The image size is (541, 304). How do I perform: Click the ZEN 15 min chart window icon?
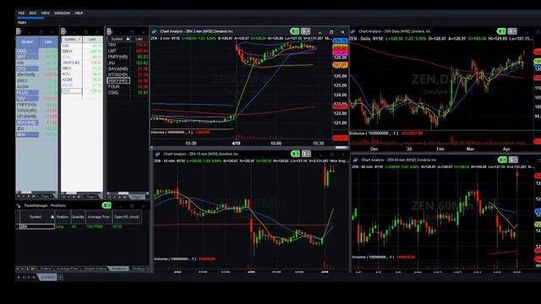point(158,154)
